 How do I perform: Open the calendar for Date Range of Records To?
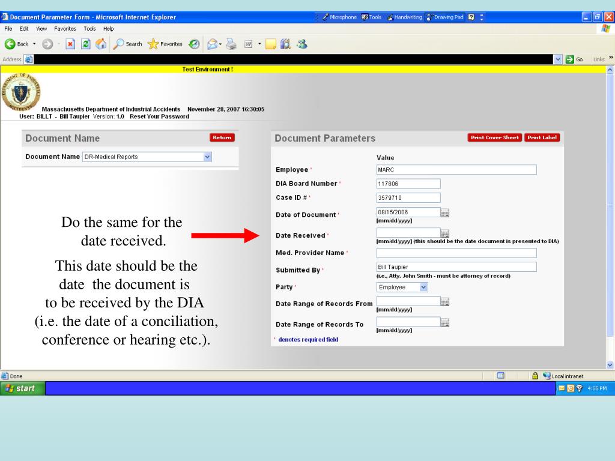point(445,322)
